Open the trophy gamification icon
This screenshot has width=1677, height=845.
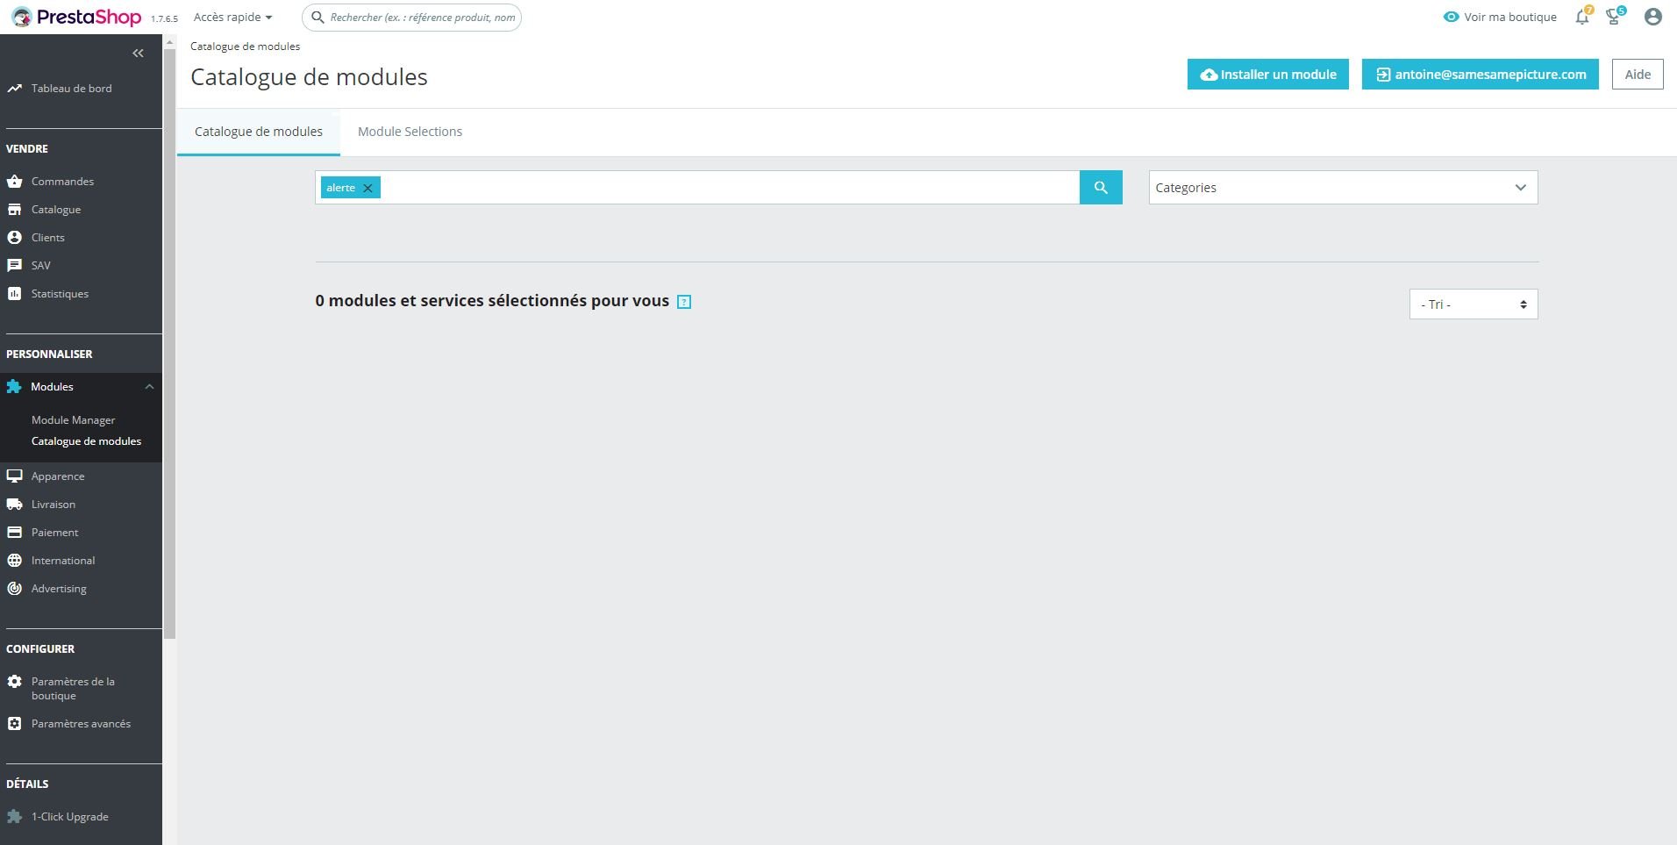(1614, 17)
